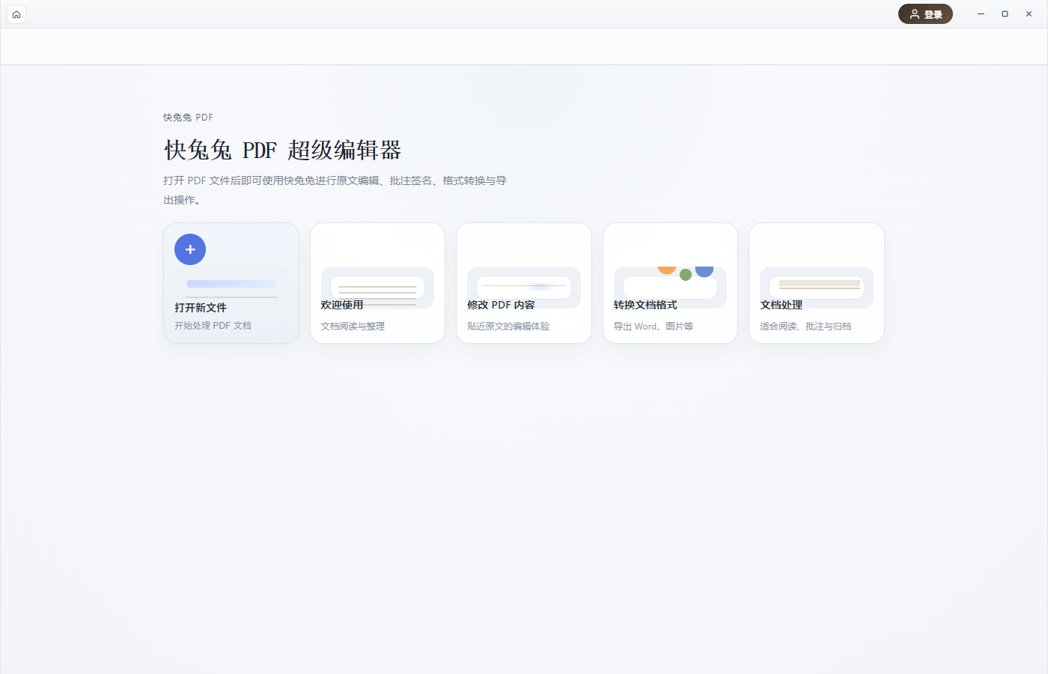
Task: Click the 适合阅读、批注与归档 subtitle
Action: (x=805, y=327)
